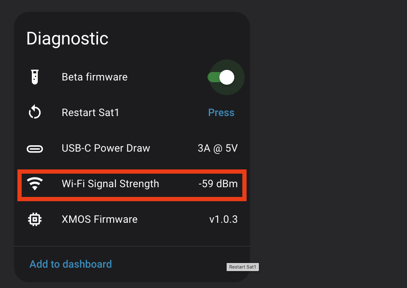The height and width of the screenshot is (288, 407).
Task: Click the Wi-Fi signal icon
Action: (35, 184)
